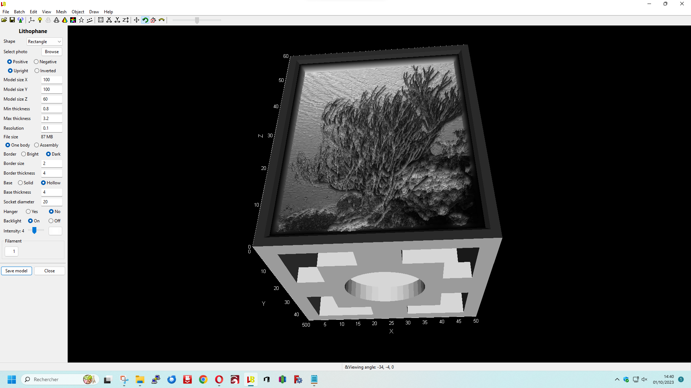This screenshot has height=388, width=691.
Task: Open the Batch menu
Action: (x=19, y=11)
